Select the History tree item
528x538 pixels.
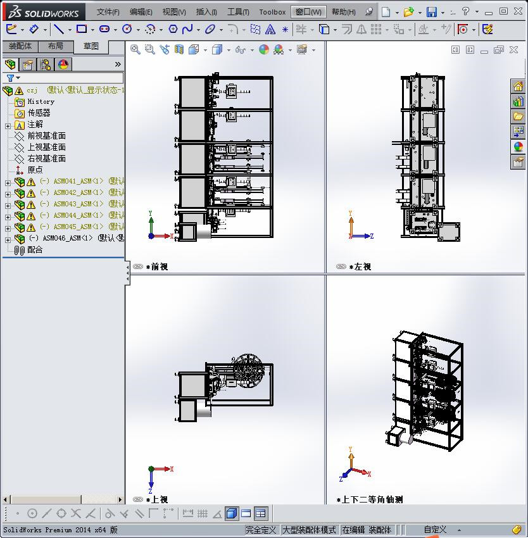tap(35, 102)
